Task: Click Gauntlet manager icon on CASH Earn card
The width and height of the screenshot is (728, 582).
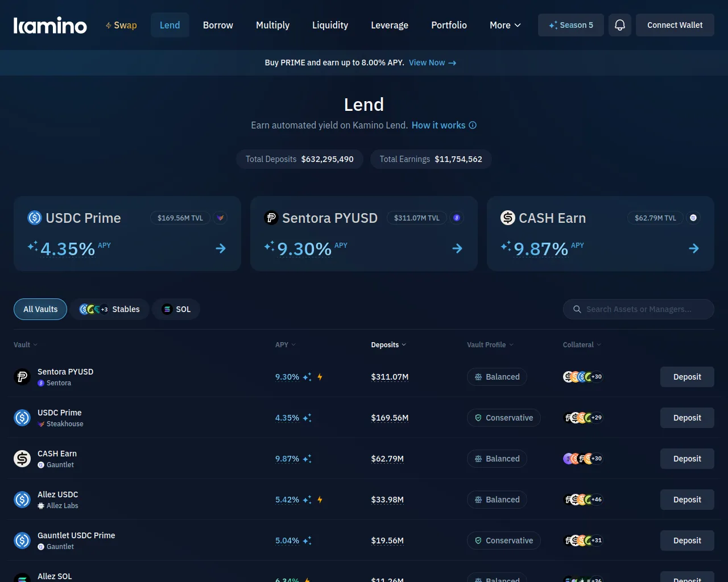Action: tap(693, 218)
